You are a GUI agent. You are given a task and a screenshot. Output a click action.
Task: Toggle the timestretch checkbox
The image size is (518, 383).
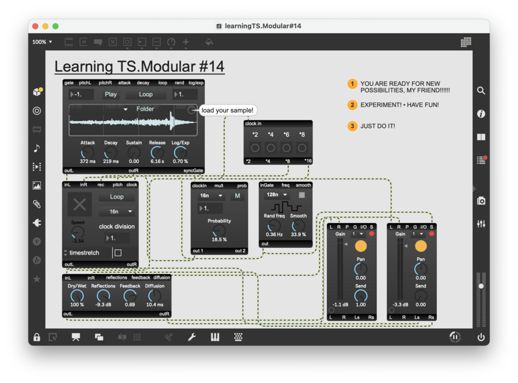pyautogui.click(x=118, y=253)
